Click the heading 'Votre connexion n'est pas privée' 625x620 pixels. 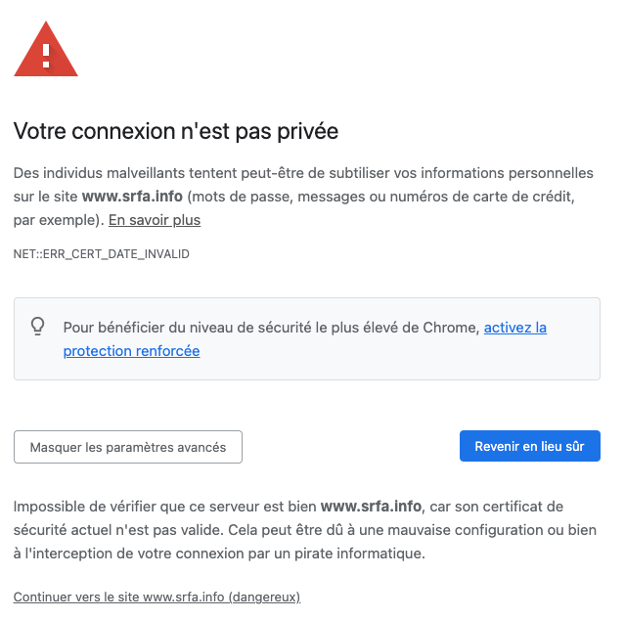pyautogui.click(x=175, y=131)
